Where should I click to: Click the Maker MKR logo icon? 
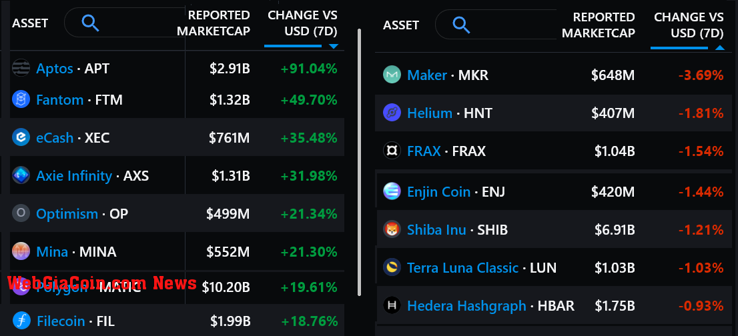(392, 75)
